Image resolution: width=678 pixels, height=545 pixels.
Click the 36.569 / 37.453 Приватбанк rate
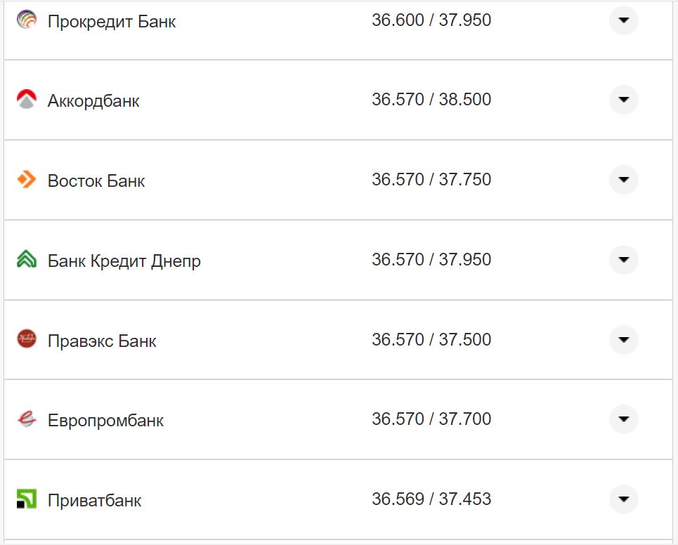pyautogui.click(x=431, y=499)
